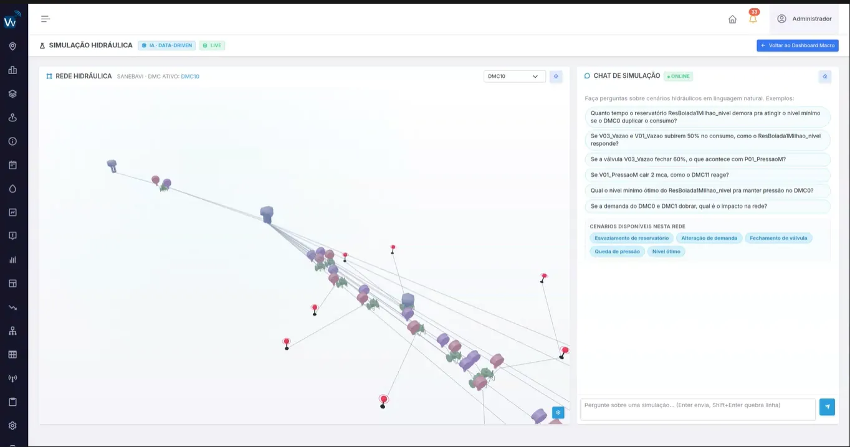Click the network icon beside Rede Hidráulica

[x=49, y=76]
